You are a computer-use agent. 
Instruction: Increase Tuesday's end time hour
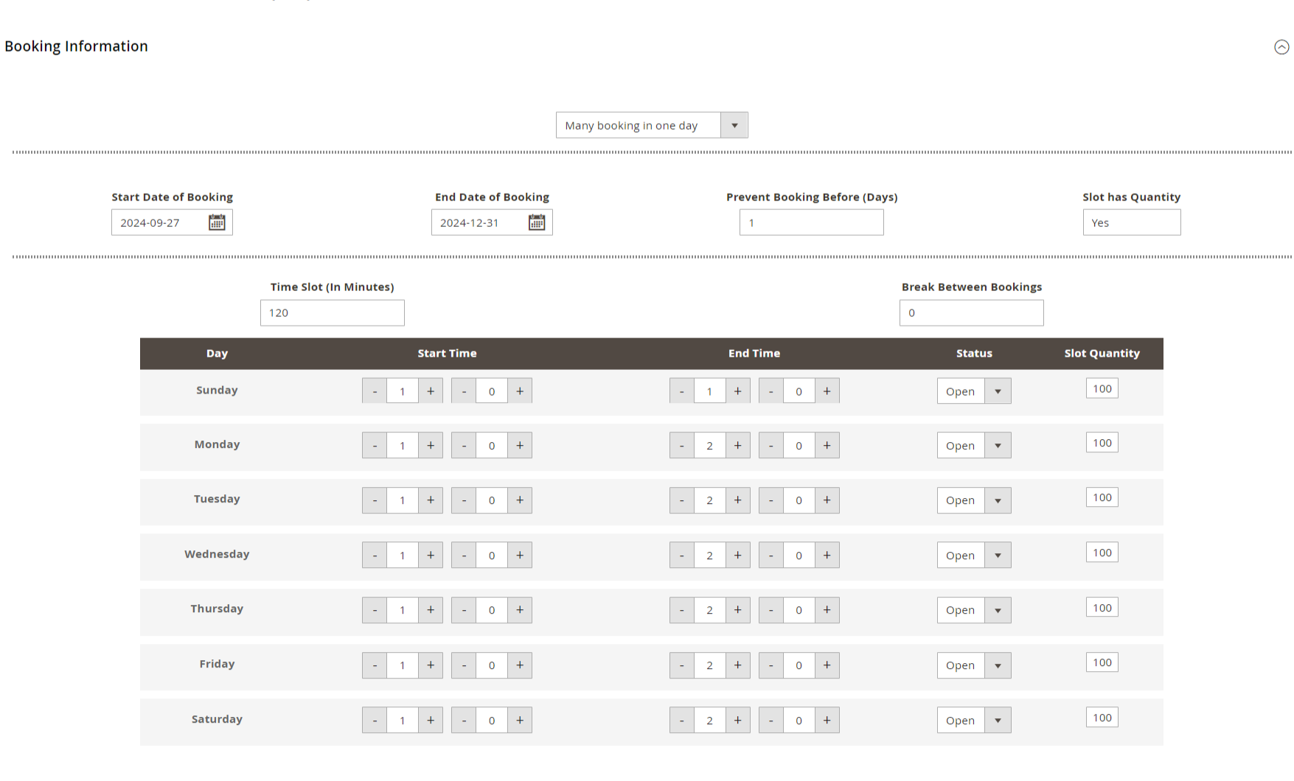click(x=738, y=500)
